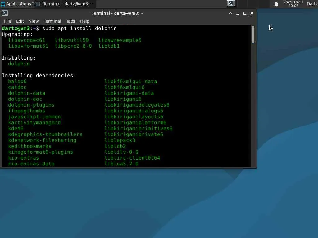
Task: Click the 'sudo apt install dolphin' command text
Action: coord(79,28)
